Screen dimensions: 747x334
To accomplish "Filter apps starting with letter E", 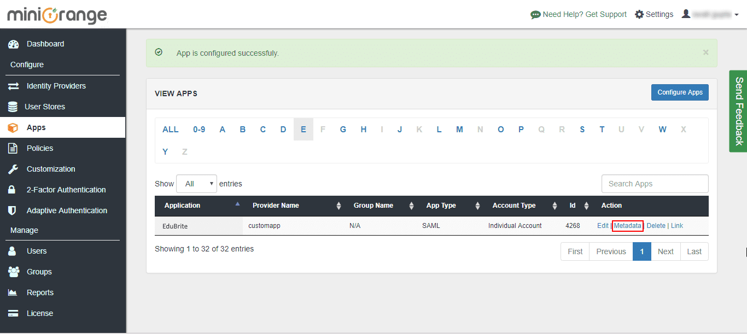I will pos(304,129).
